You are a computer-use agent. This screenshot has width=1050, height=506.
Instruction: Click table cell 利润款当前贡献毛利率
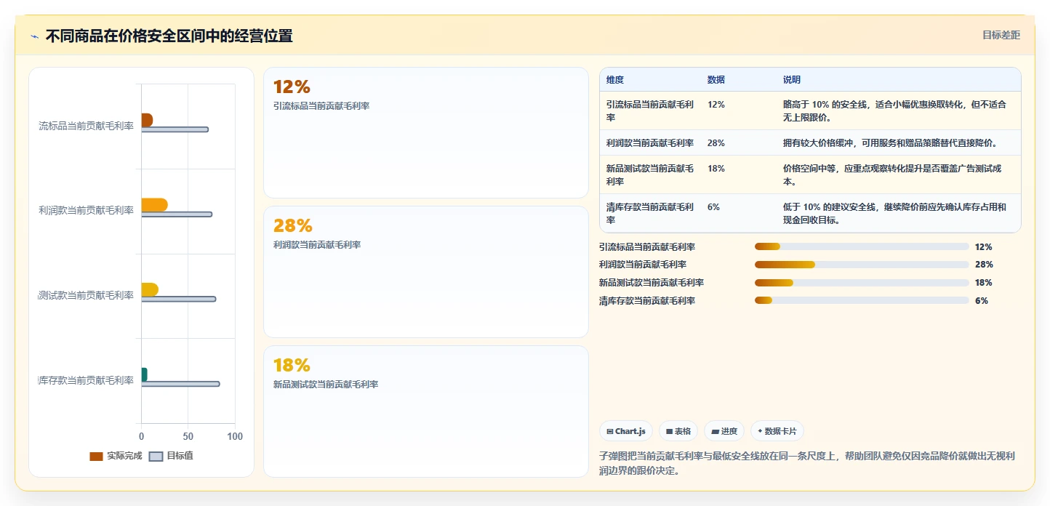click(x=650, y=142)
